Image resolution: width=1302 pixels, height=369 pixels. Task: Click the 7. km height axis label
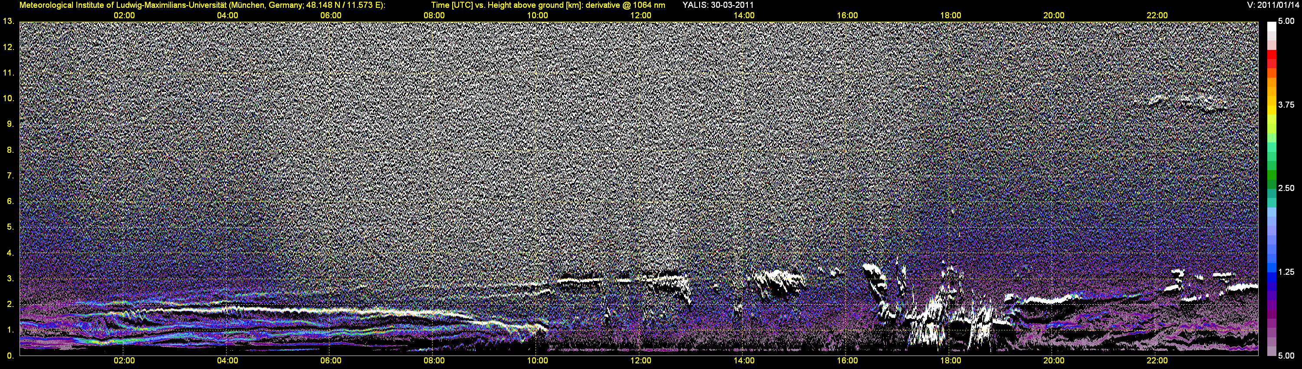(x=10, y=175)
